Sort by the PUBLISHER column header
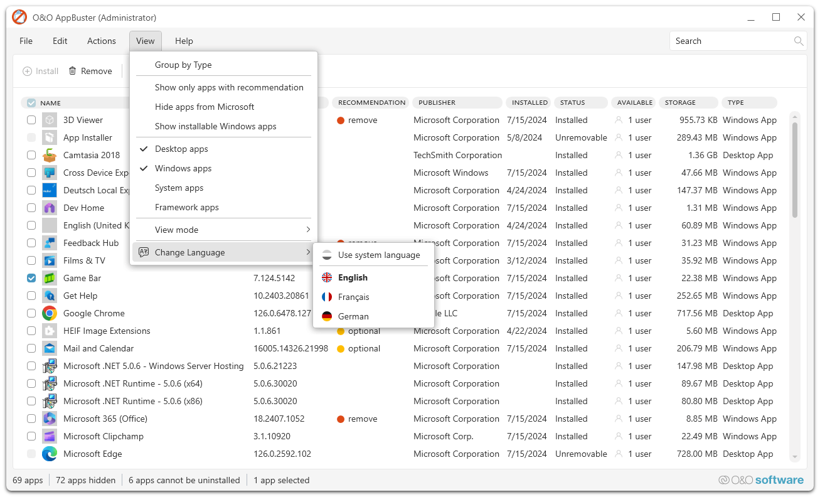Screen dimensions: 820x497 point(458,102)
